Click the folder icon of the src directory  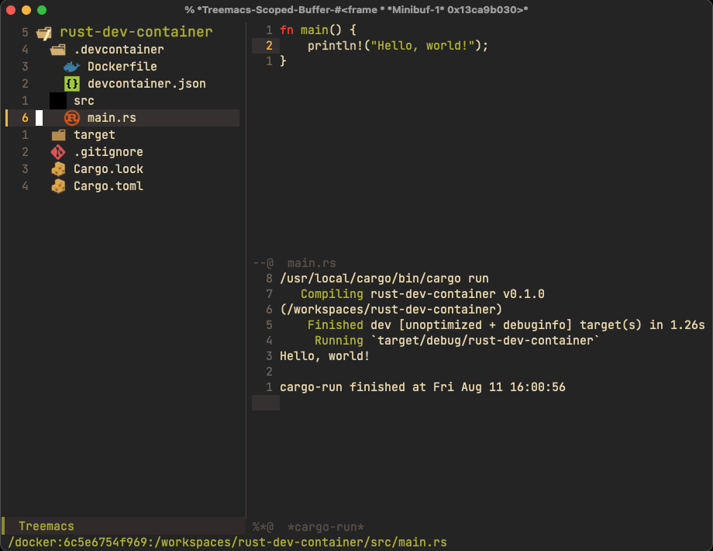(x=57, y=101)
